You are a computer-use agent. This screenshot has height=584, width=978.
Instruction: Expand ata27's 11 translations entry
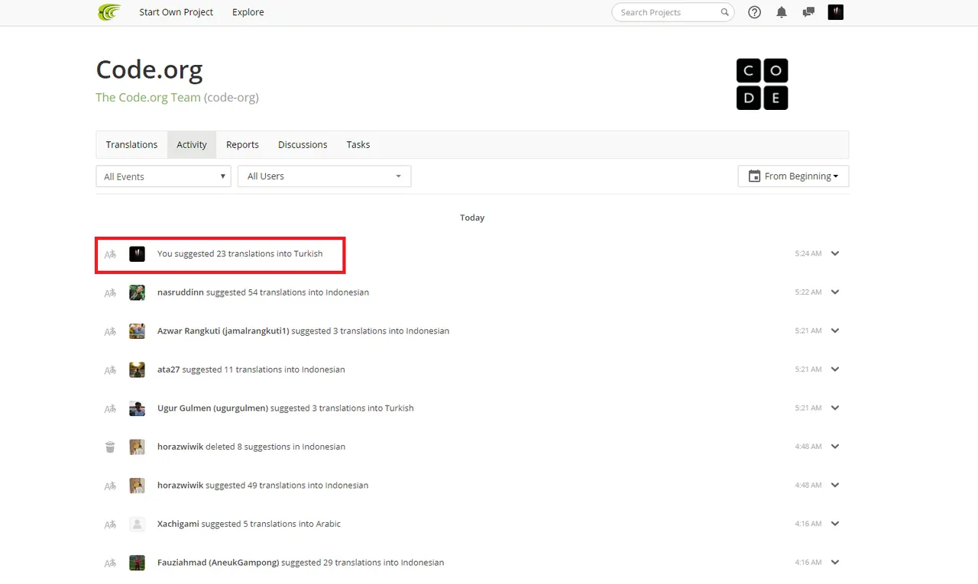pos(835,369)
